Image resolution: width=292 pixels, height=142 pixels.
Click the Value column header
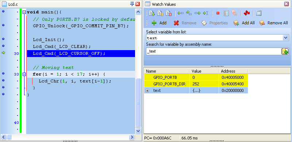click(x=204, y=71)
